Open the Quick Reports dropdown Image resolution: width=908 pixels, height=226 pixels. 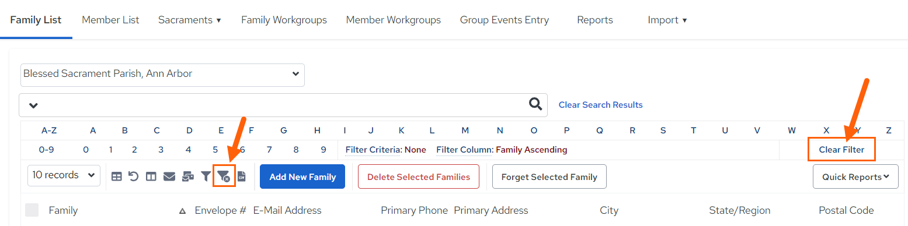(x=855, y=176)
